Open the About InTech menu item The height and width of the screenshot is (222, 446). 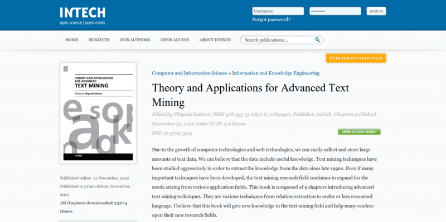point(215,40)
